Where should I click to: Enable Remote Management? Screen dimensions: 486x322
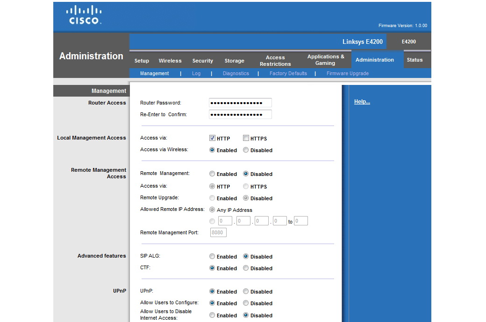[x=212, y=174]
